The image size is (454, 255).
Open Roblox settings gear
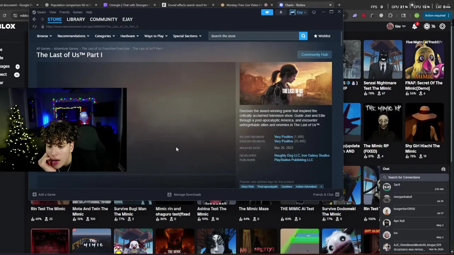443,26
